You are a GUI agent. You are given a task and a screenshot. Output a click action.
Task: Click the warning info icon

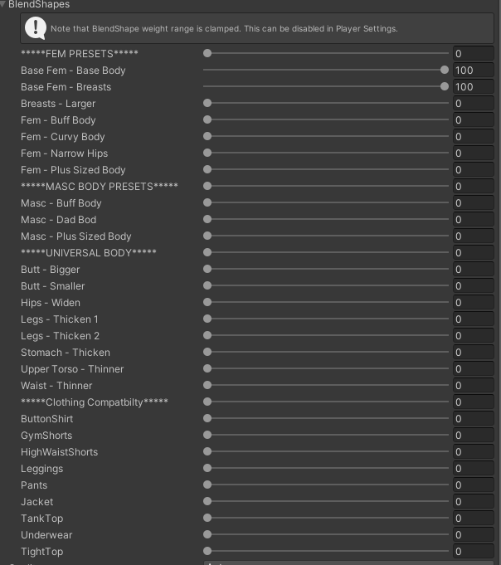point(36,28)
